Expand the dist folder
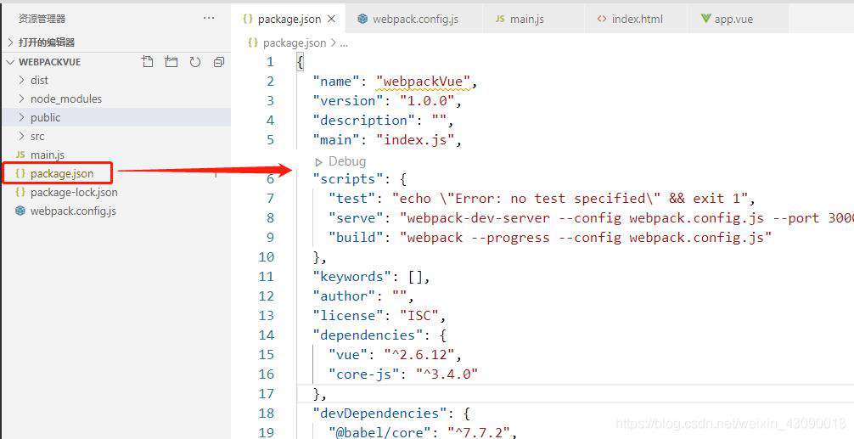Viewport: 854px width, 439px height. point(116,80)
